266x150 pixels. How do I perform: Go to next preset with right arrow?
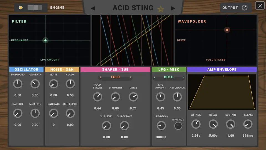(x=173, y=8)
